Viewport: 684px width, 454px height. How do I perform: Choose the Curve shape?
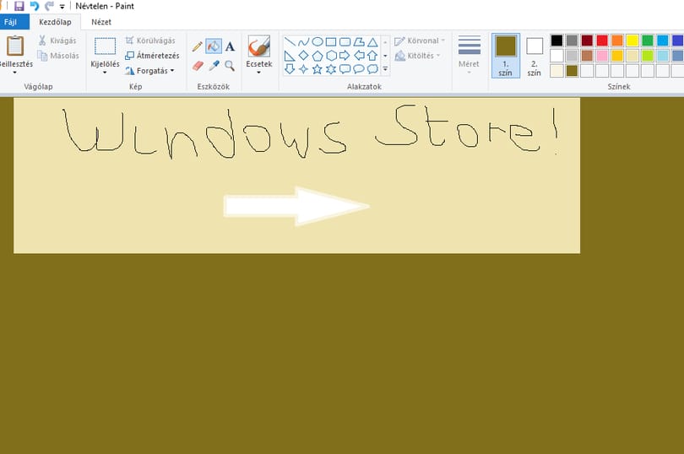point(304,42)
